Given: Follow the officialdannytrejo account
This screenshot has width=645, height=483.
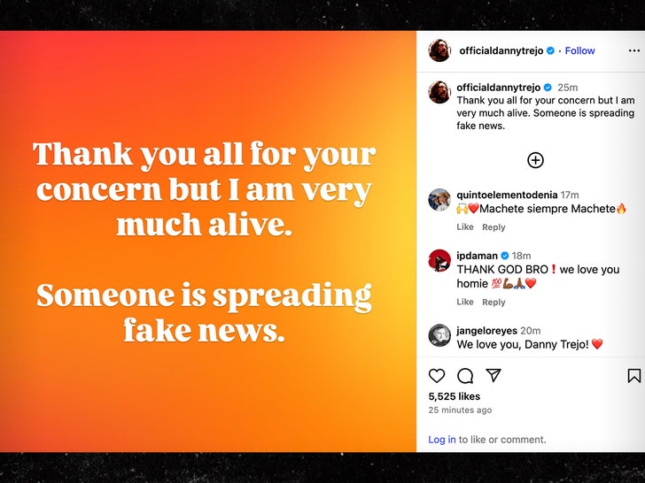Looking at the screenshot, I should [x=580, y=51].
